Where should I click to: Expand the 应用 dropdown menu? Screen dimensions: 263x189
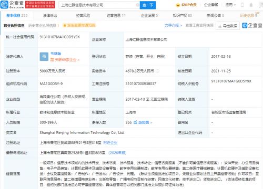[x=230, y=5]
